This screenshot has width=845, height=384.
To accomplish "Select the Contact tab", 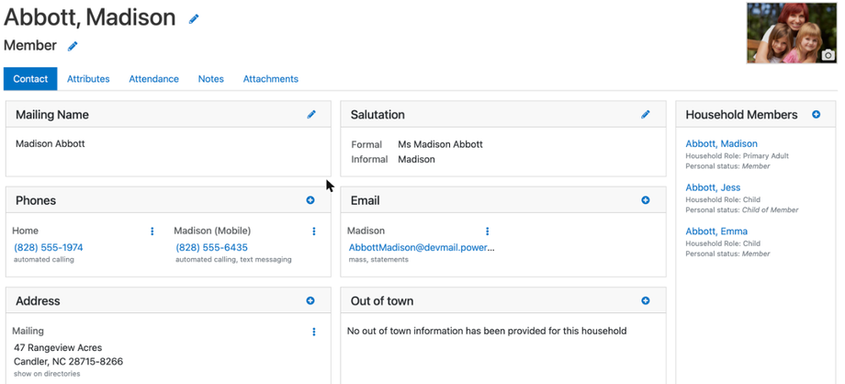I will tap(30, 79).
